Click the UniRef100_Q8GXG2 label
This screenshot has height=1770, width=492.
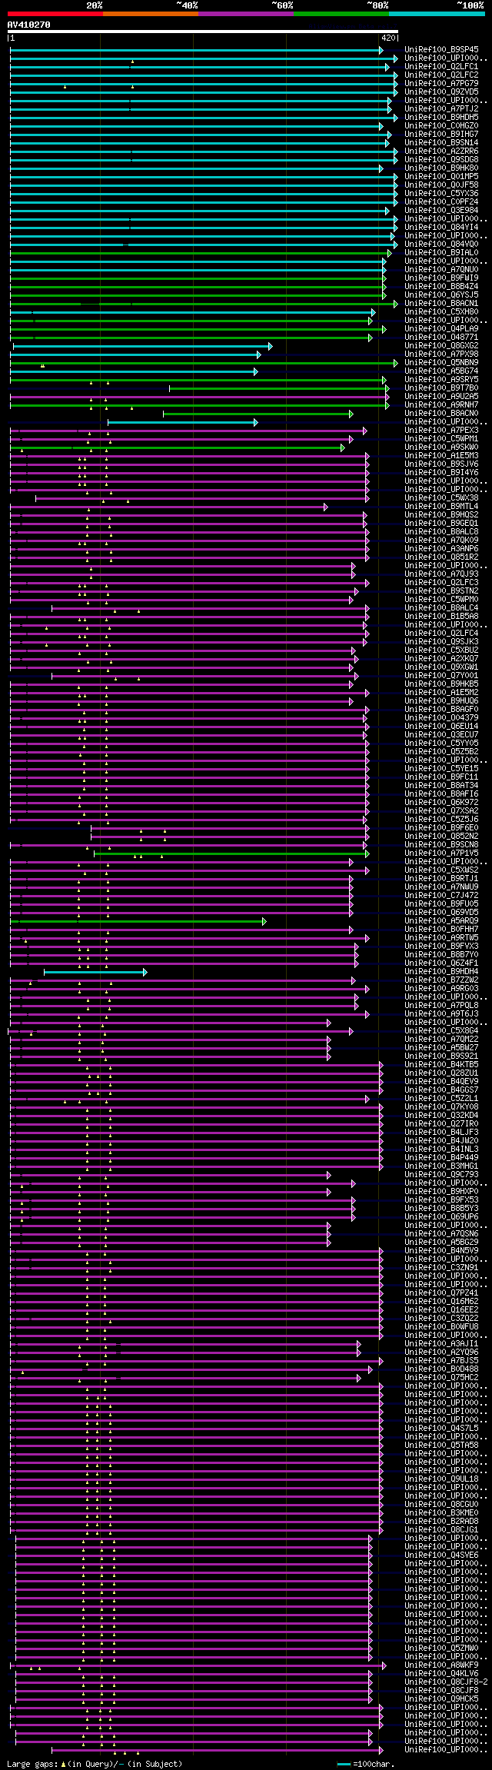(x=442, y=346)
